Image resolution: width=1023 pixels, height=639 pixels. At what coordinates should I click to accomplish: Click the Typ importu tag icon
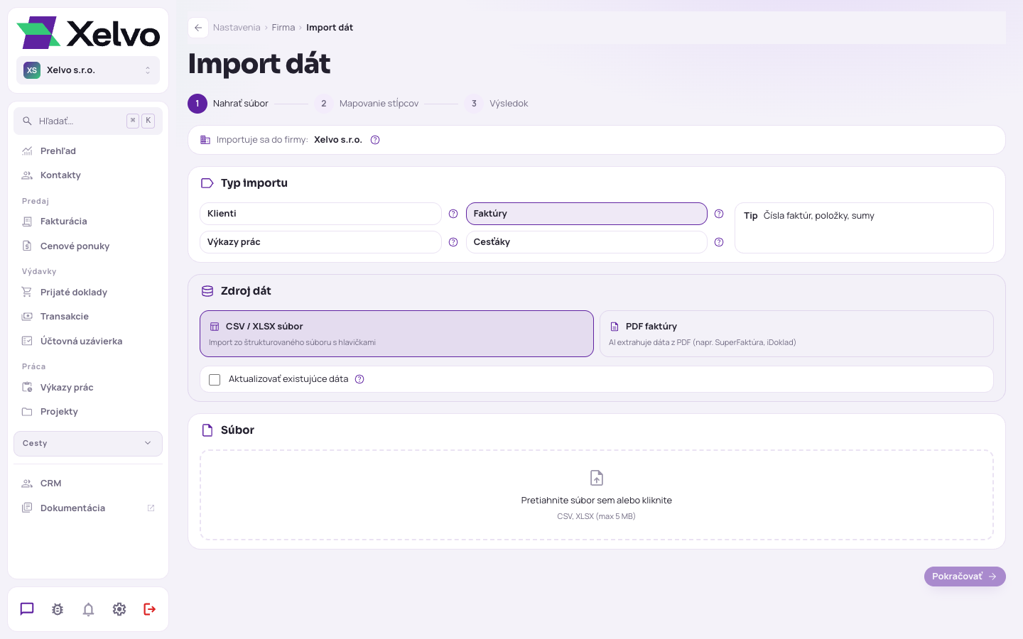pyautogui.click(x=207, y=183)
